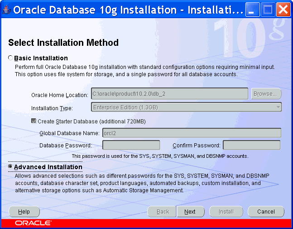The width and height of the screenshot is (293, 229).
Task: Click the Oracle Home Location path field
Action: (169, 94)
